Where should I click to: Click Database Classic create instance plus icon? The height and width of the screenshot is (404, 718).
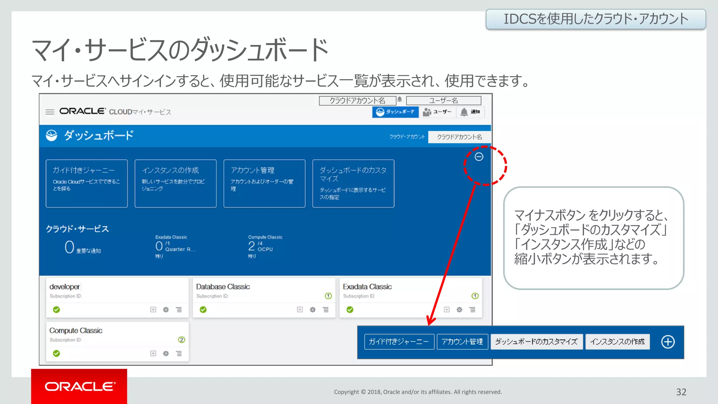[x=300, y=310]
